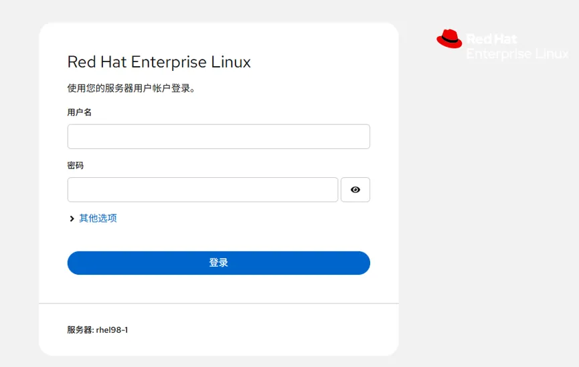Select the word Linux in the heading
The height and width of the screenshot is (367, 579).
(231, 62)
